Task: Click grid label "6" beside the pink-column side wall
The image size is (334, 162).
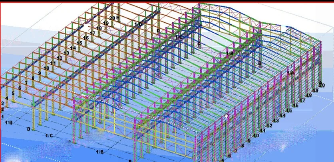Action: coord(229,156)
